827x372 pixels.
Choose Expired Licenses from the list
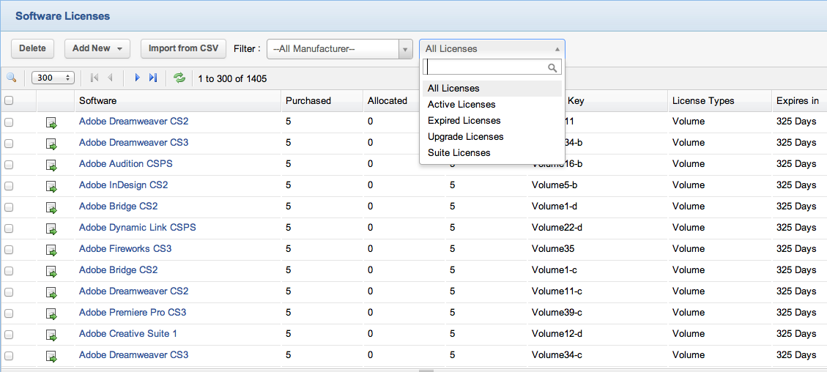[x=464, y=121]
